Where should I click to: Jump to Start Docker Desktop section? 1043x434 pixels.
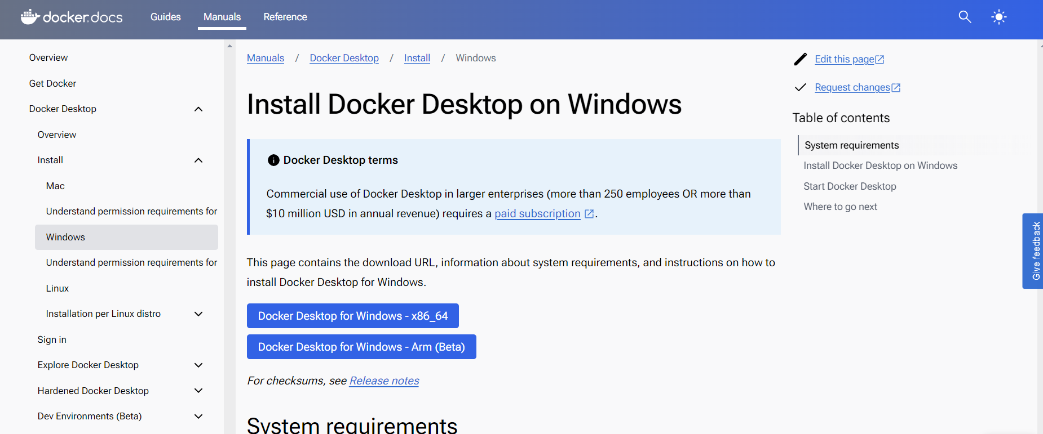click(x=850, y=186)
